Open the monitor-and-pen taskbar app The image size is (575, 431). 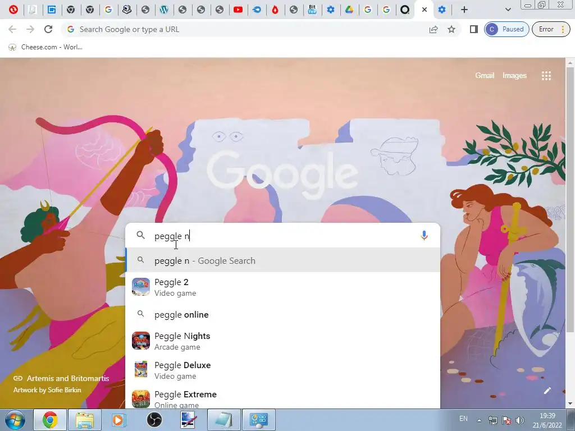click(189, 420)
